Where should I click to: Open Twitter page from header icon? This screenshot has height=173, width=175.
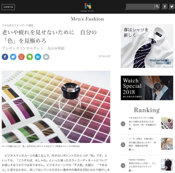click(x=172, y=7)
